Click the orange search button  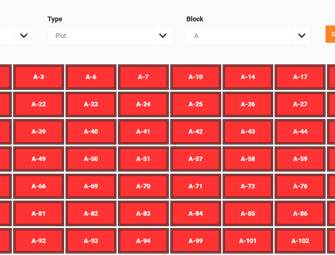[330, 34]
